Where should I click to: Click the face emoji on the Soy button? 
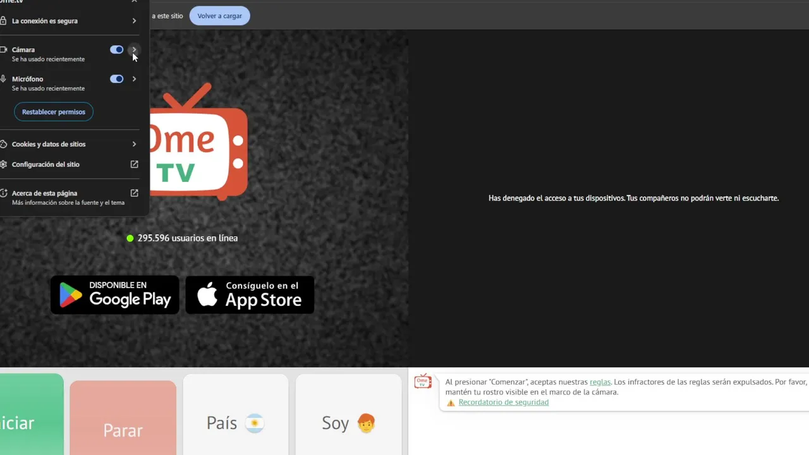(366, 423)
